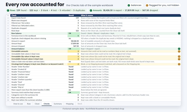Click the Header 'Created At' cell
Screen dimensions: 187x112
coord(39,69)
